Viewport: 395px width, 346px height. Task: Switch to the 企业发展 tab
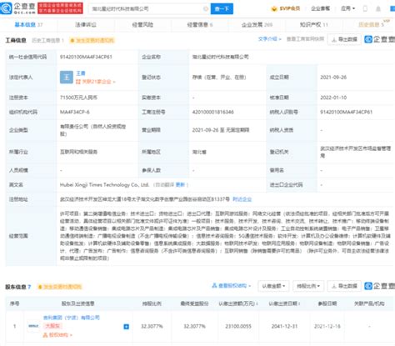click(x=257, y=25)
